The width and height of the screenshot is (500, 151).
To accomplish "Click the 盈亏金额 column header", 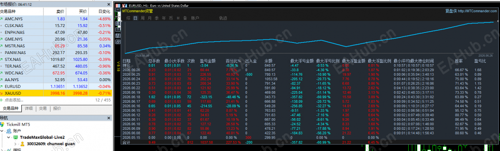I will pyautogui.click(x=208, y=61).
